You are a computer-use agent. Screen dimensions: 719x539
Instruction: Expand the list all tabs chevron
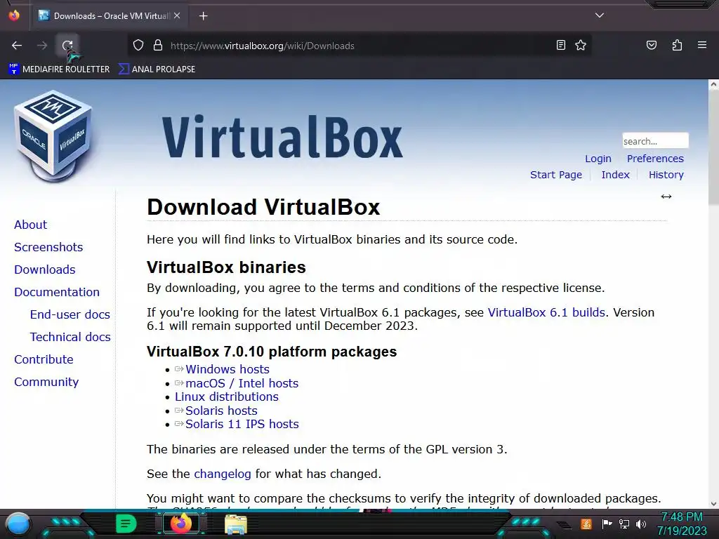click(x=600, y=15)
